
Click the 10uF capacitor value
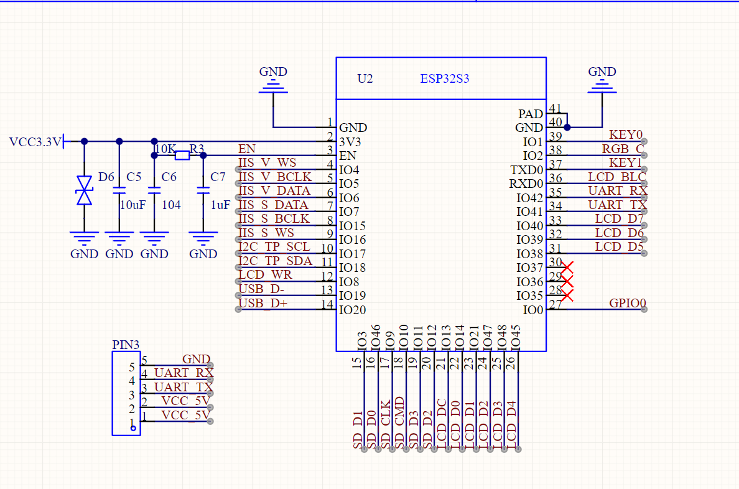133,205
